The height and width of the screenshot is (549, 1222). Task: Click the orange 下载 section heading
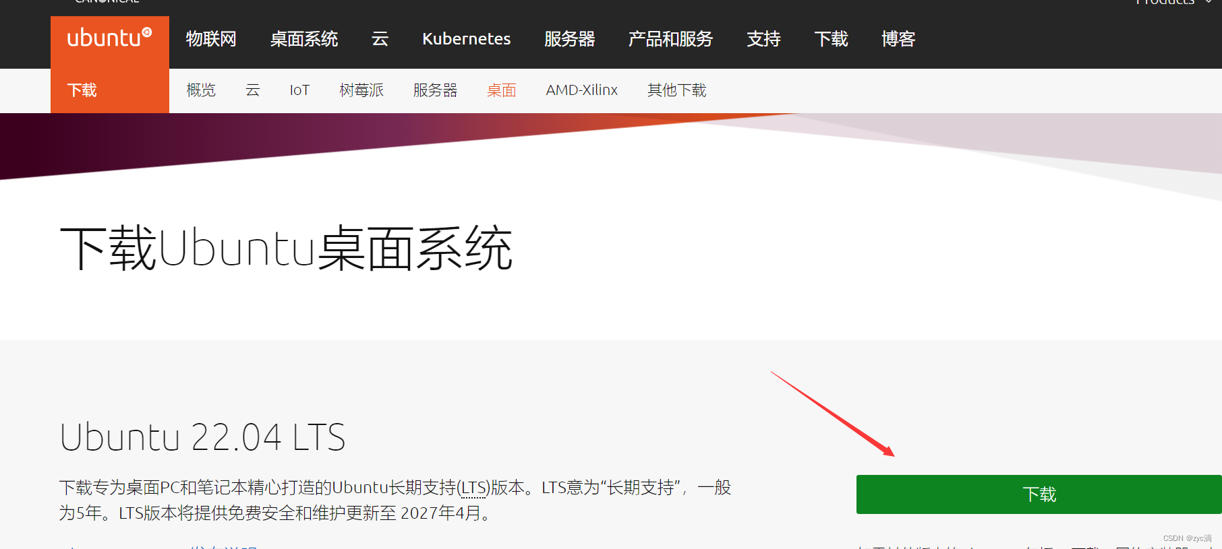82,90
